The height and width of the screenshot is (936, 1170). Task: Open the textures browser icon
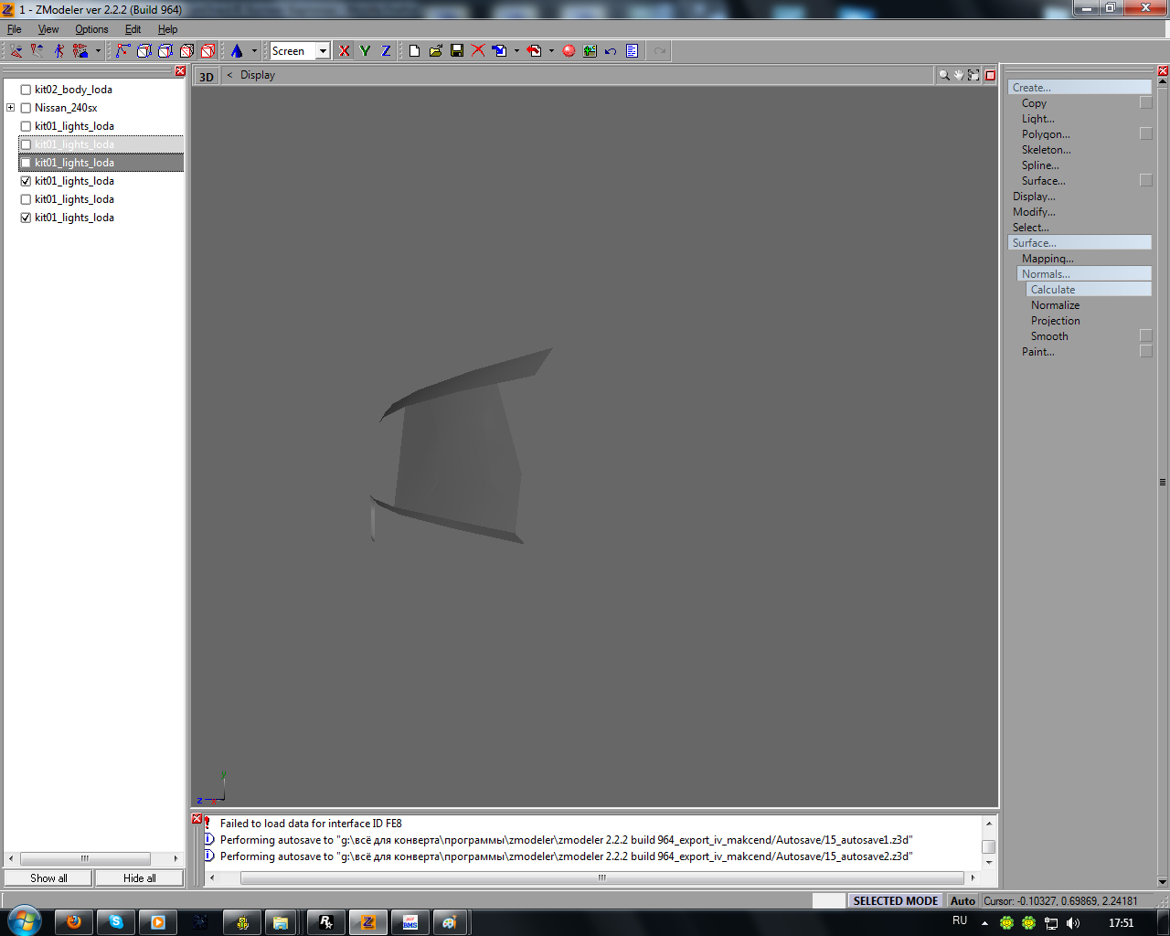pyautogui.click(x=590, y=51)
